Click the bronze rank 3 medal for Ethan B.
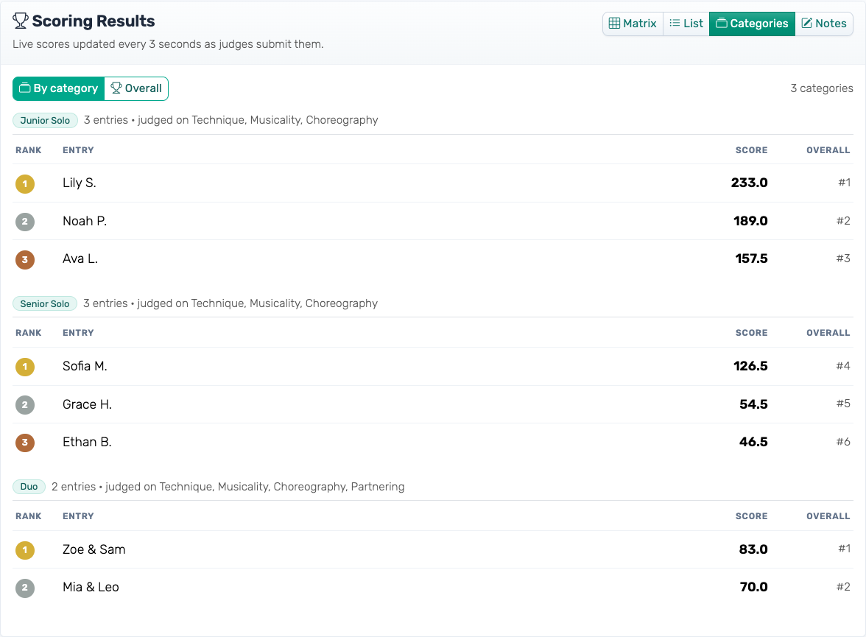Image resolution: width=866 pixels, height=637 pixels. point(25,443)
